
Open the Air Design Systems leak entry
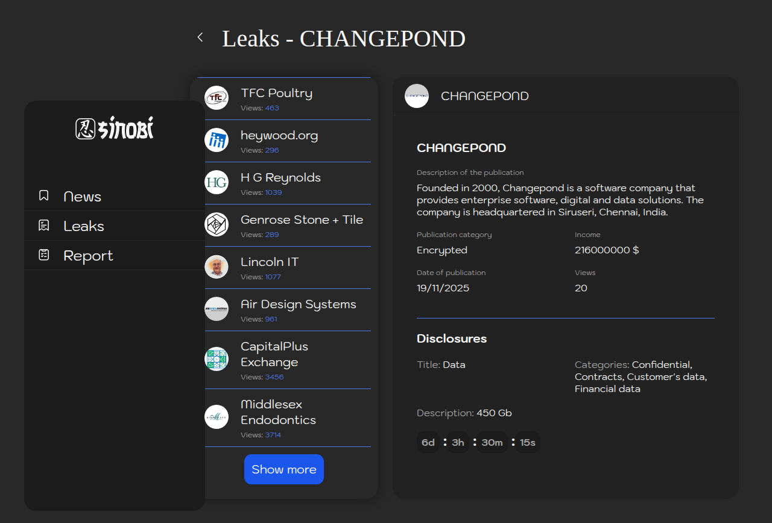pos(298,305)
